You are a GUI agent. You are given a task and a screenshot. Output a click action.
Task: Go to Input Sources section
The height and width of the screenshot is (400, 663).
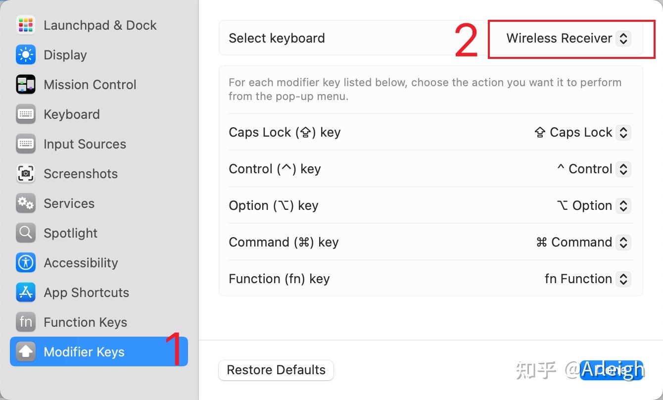coord(85,144)
